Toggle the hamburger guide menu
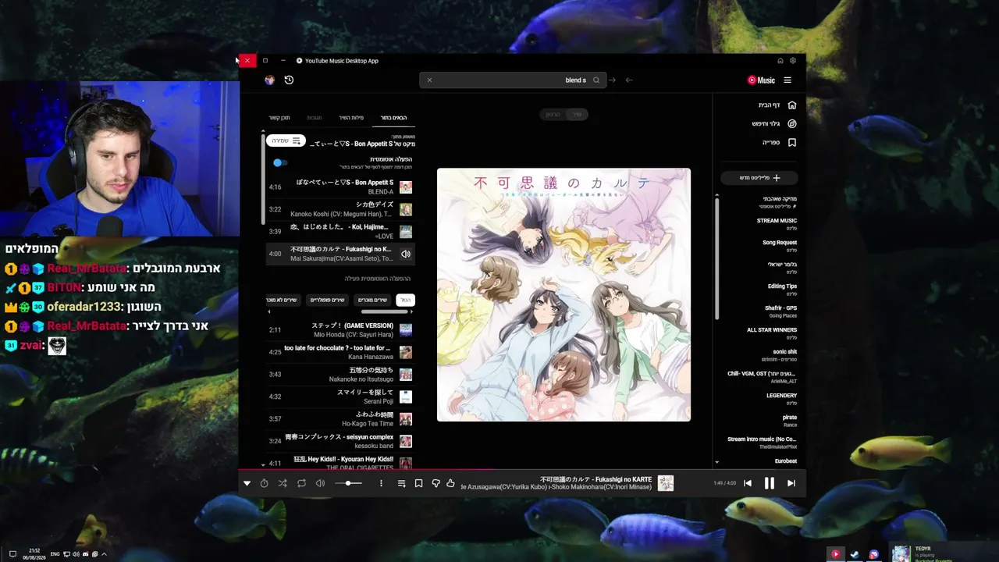This screenshot has height=562, width=999. (x=787, y=80)
